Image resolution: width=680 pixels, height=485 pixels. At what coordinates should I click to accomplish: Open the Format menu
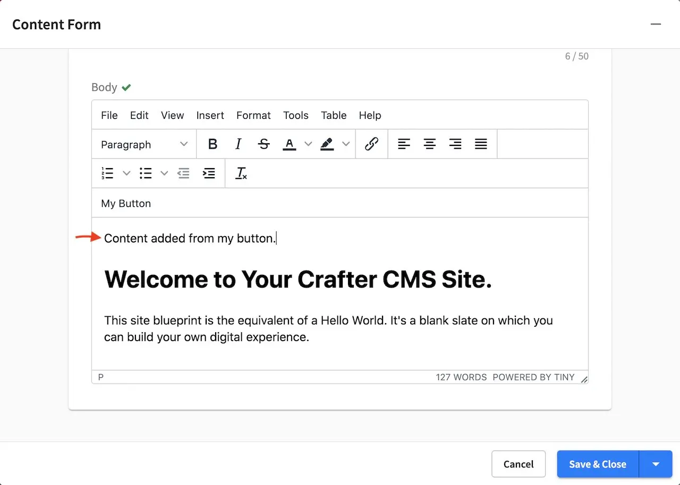pyautogui.click(x=253, y=115)
